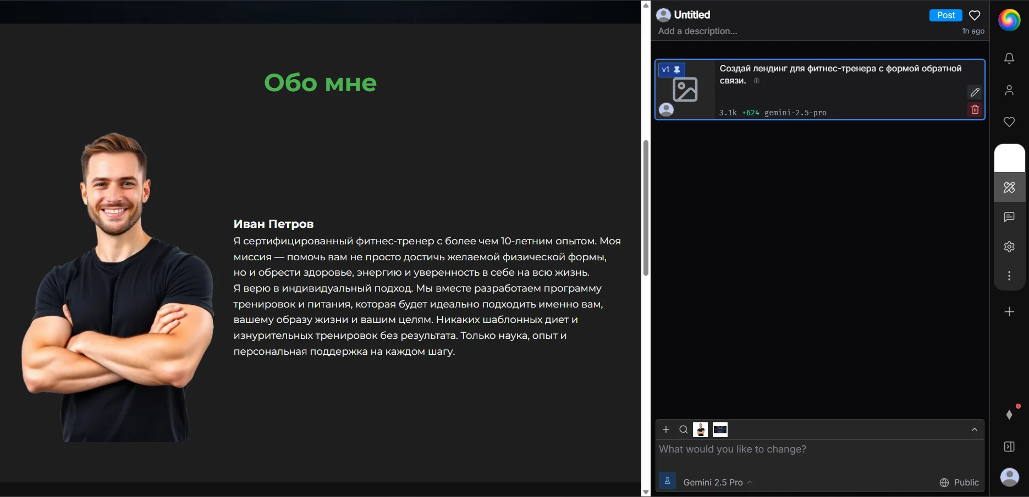
Task: Click the search icon in the chat bar
Action: pos(683,429)
